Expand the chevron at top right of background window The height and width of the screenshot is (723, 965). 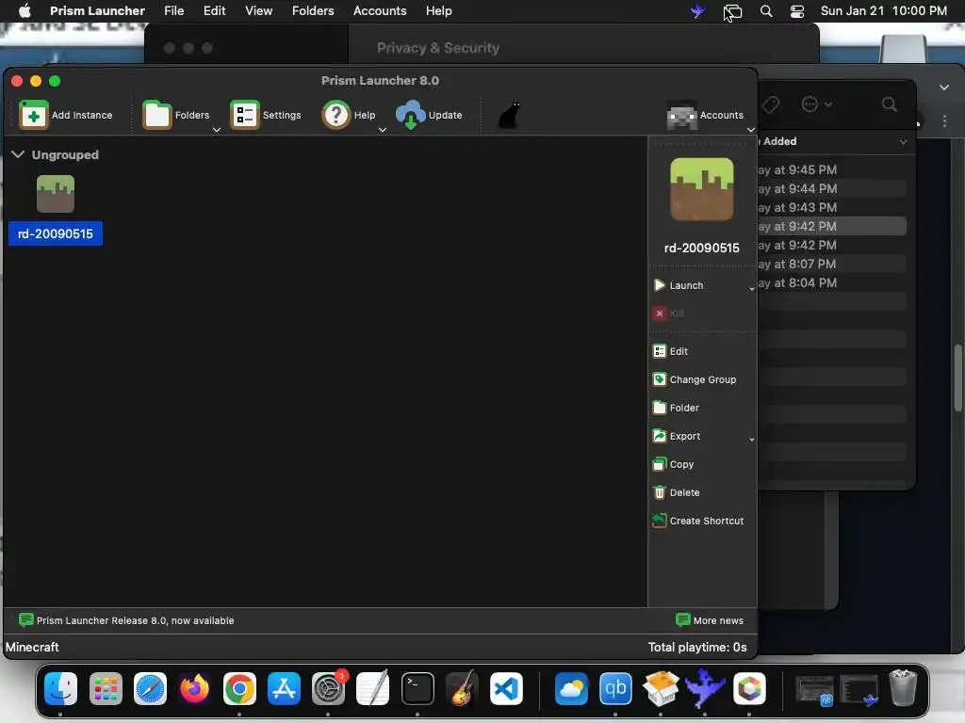[x=944, y=88]
